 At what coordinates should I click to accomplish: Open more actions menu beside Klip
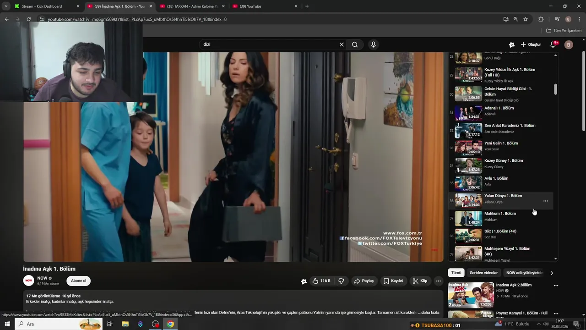click(x=438, y=281)
